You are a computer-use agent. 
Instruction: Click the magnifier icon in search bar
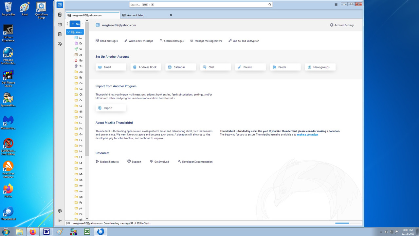click(x=270, y=5)
